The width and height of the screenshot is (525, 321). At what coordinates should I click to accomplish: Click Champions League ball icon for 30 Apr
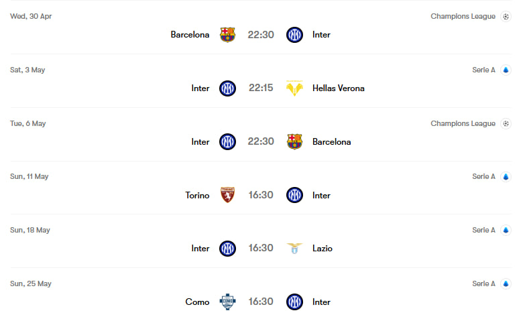coord(506,16)
